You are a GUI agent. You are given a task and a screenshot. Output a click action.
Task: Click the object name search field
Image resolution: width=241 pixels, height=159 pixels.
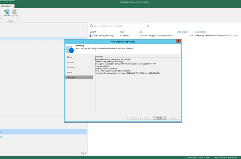120,26
